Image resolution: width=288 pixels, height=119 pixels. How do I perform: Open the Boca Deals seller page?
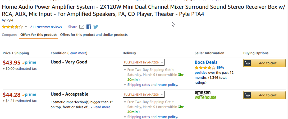(206, 62)
